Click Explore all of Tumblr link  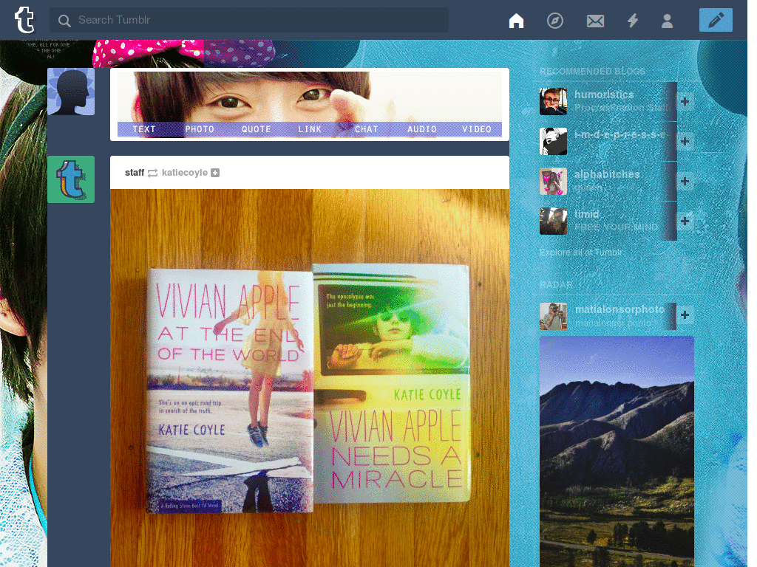pyautogui.click(x=581, y=252)
